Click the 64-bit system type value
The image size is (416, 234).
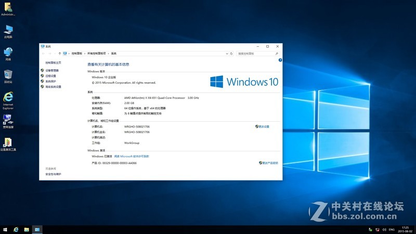(145, 108)
